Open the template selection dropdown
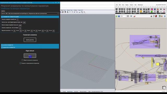This screenshot has width=167, height=94. pos(30,14)
